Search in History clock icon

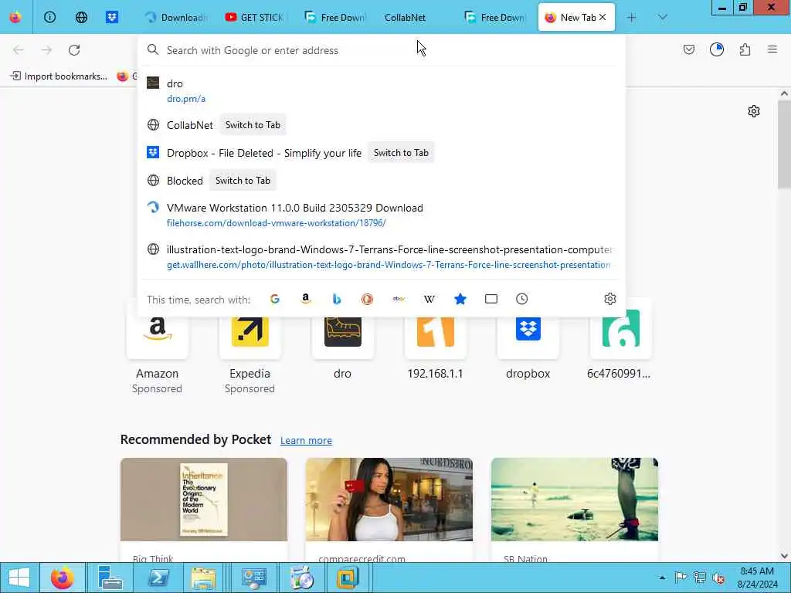coord(521,299)
